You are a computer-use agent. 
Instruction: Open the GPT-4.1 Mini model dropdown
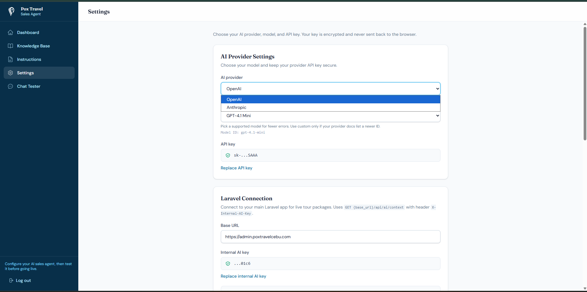tap(330, 116)
